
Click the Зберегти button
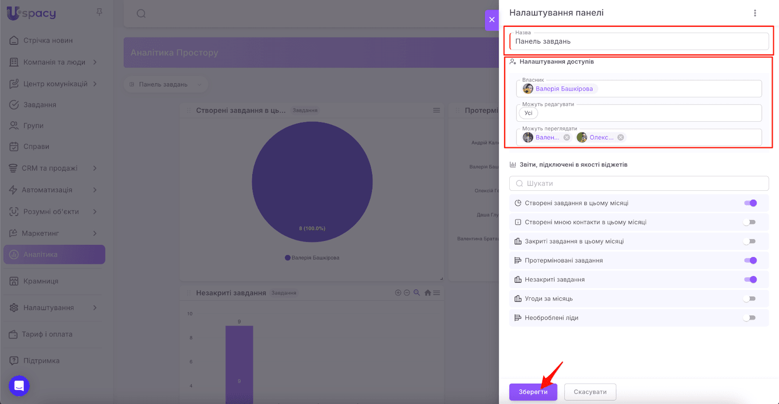tap(533, 392)
